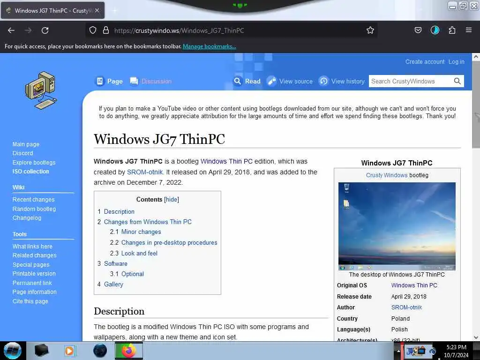Viewport: 480px width, 360px height.
Task: Click the URL address bar
Action: pyautogui.click(x=231, y=30)
